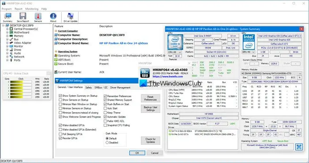Click the Save Report floppy icon

pyautogui.click(x=23, y=17)
